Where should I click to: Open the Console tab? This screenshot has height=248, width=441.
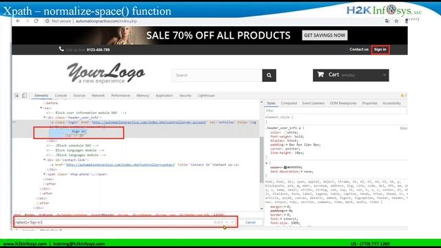[x=61, y=96]
